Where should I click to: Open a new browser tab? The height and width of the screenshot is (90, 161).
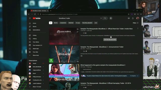pos(51,11)
